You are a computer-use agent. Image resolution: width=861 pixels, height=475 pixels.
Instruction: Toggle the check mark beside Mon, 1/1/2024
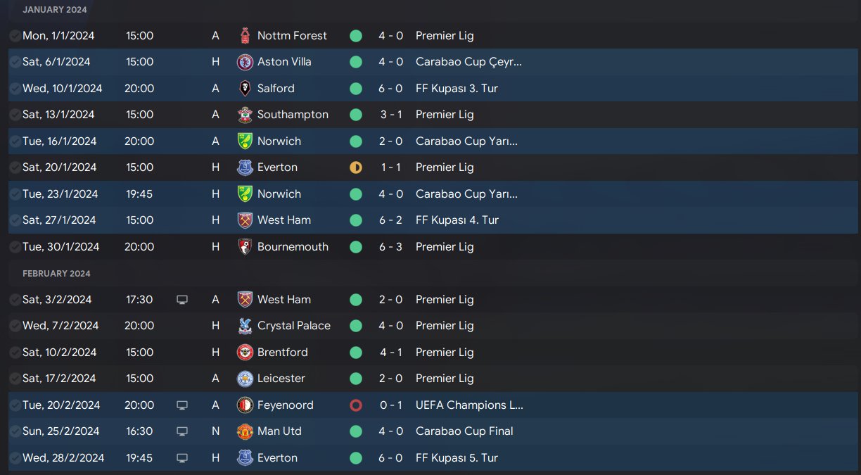[x=15, y=36]
